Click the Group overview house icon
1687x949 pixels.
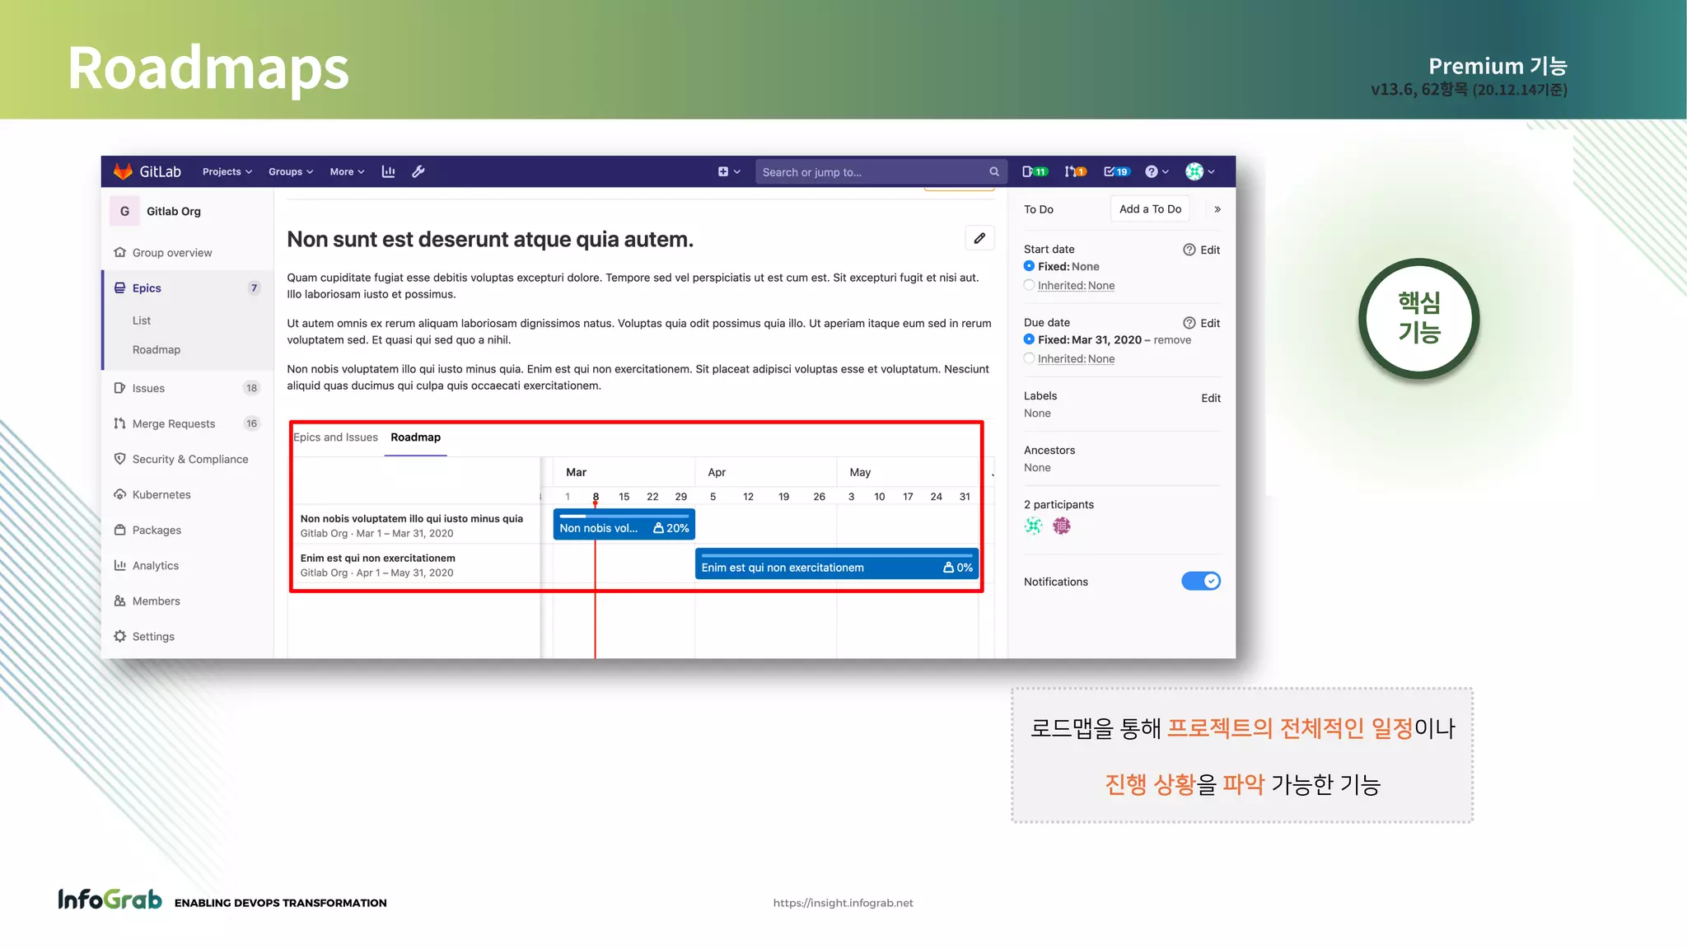pyautogui.click(x=120, y=252)
